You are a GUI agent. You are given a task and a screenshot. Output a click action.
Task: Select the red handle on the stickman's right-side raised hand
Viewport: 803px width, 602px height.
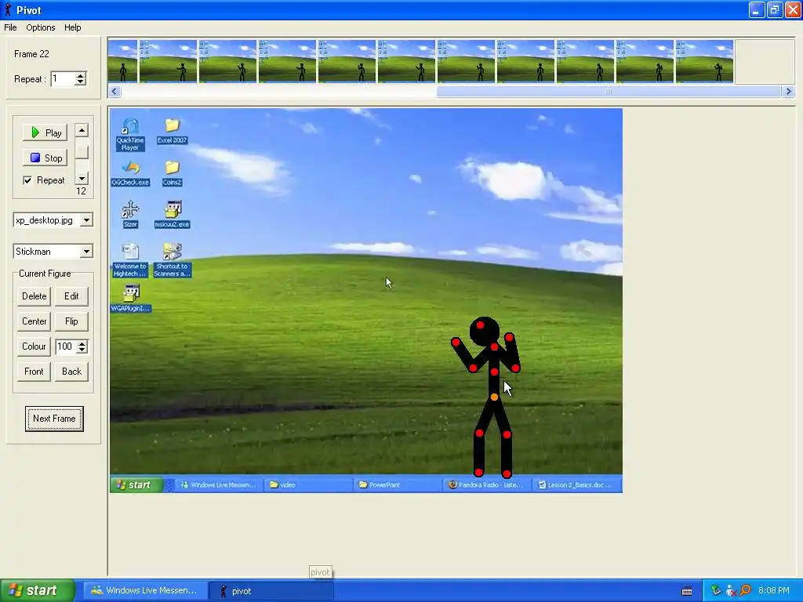509,337
